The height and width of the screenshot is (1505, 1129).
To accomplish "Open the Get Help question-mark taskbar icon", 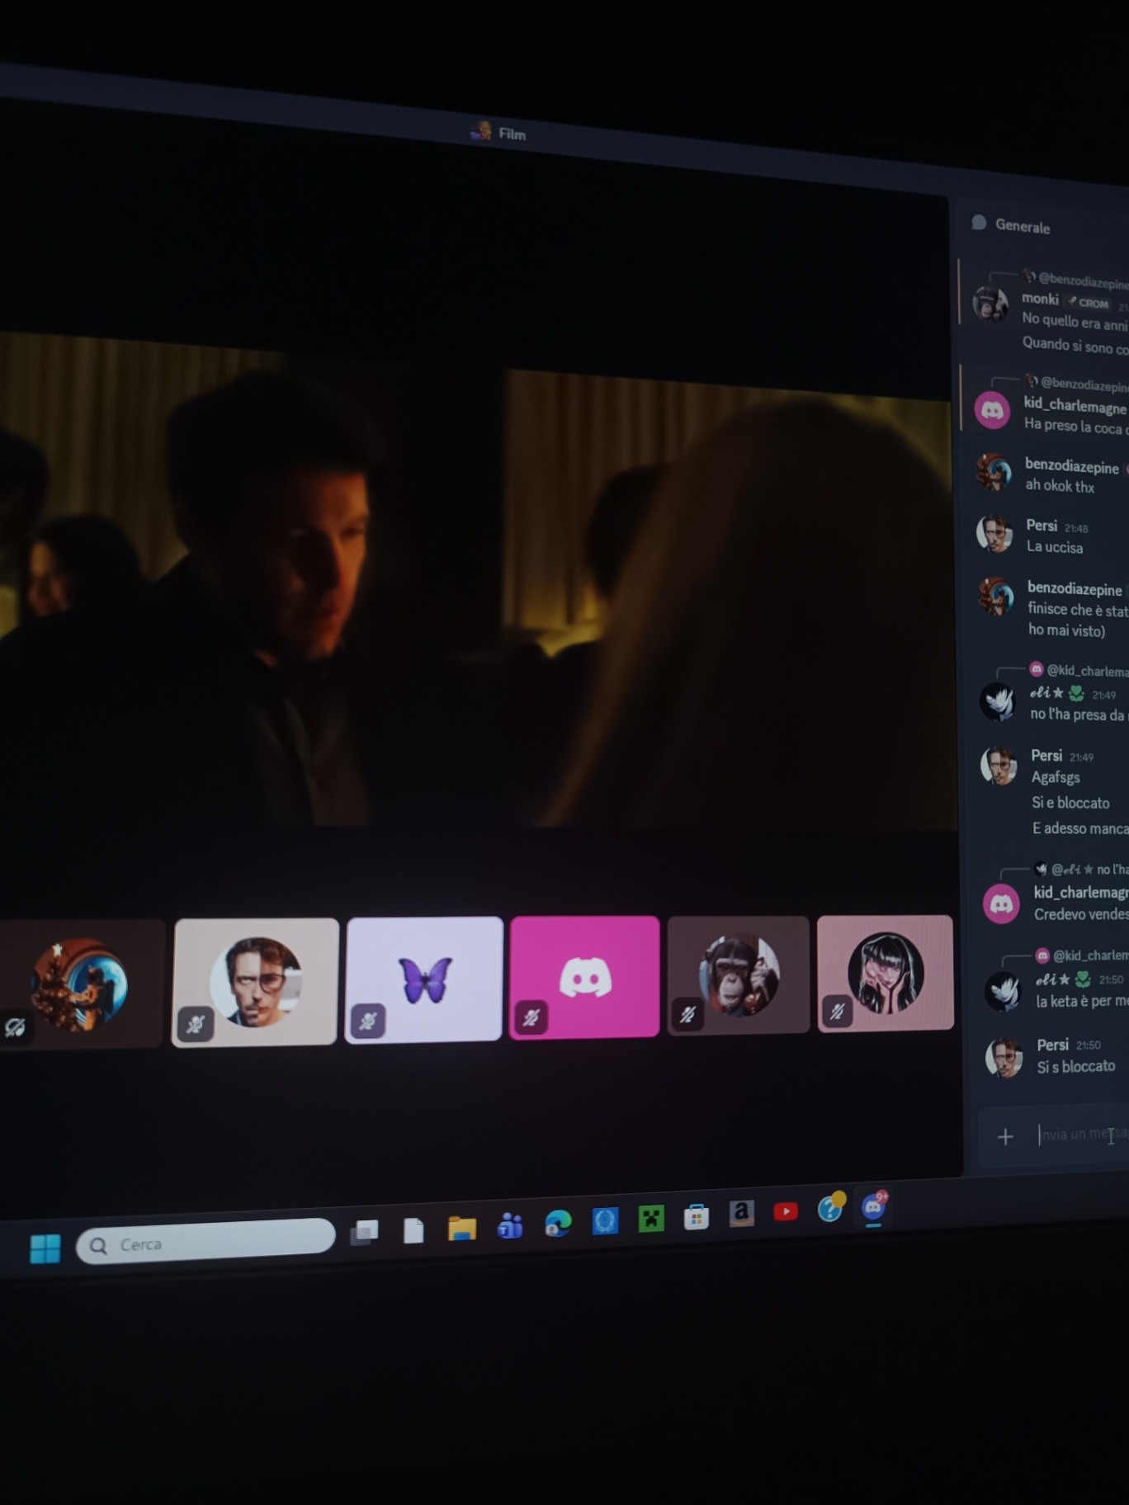I will tap(830, 1208).
